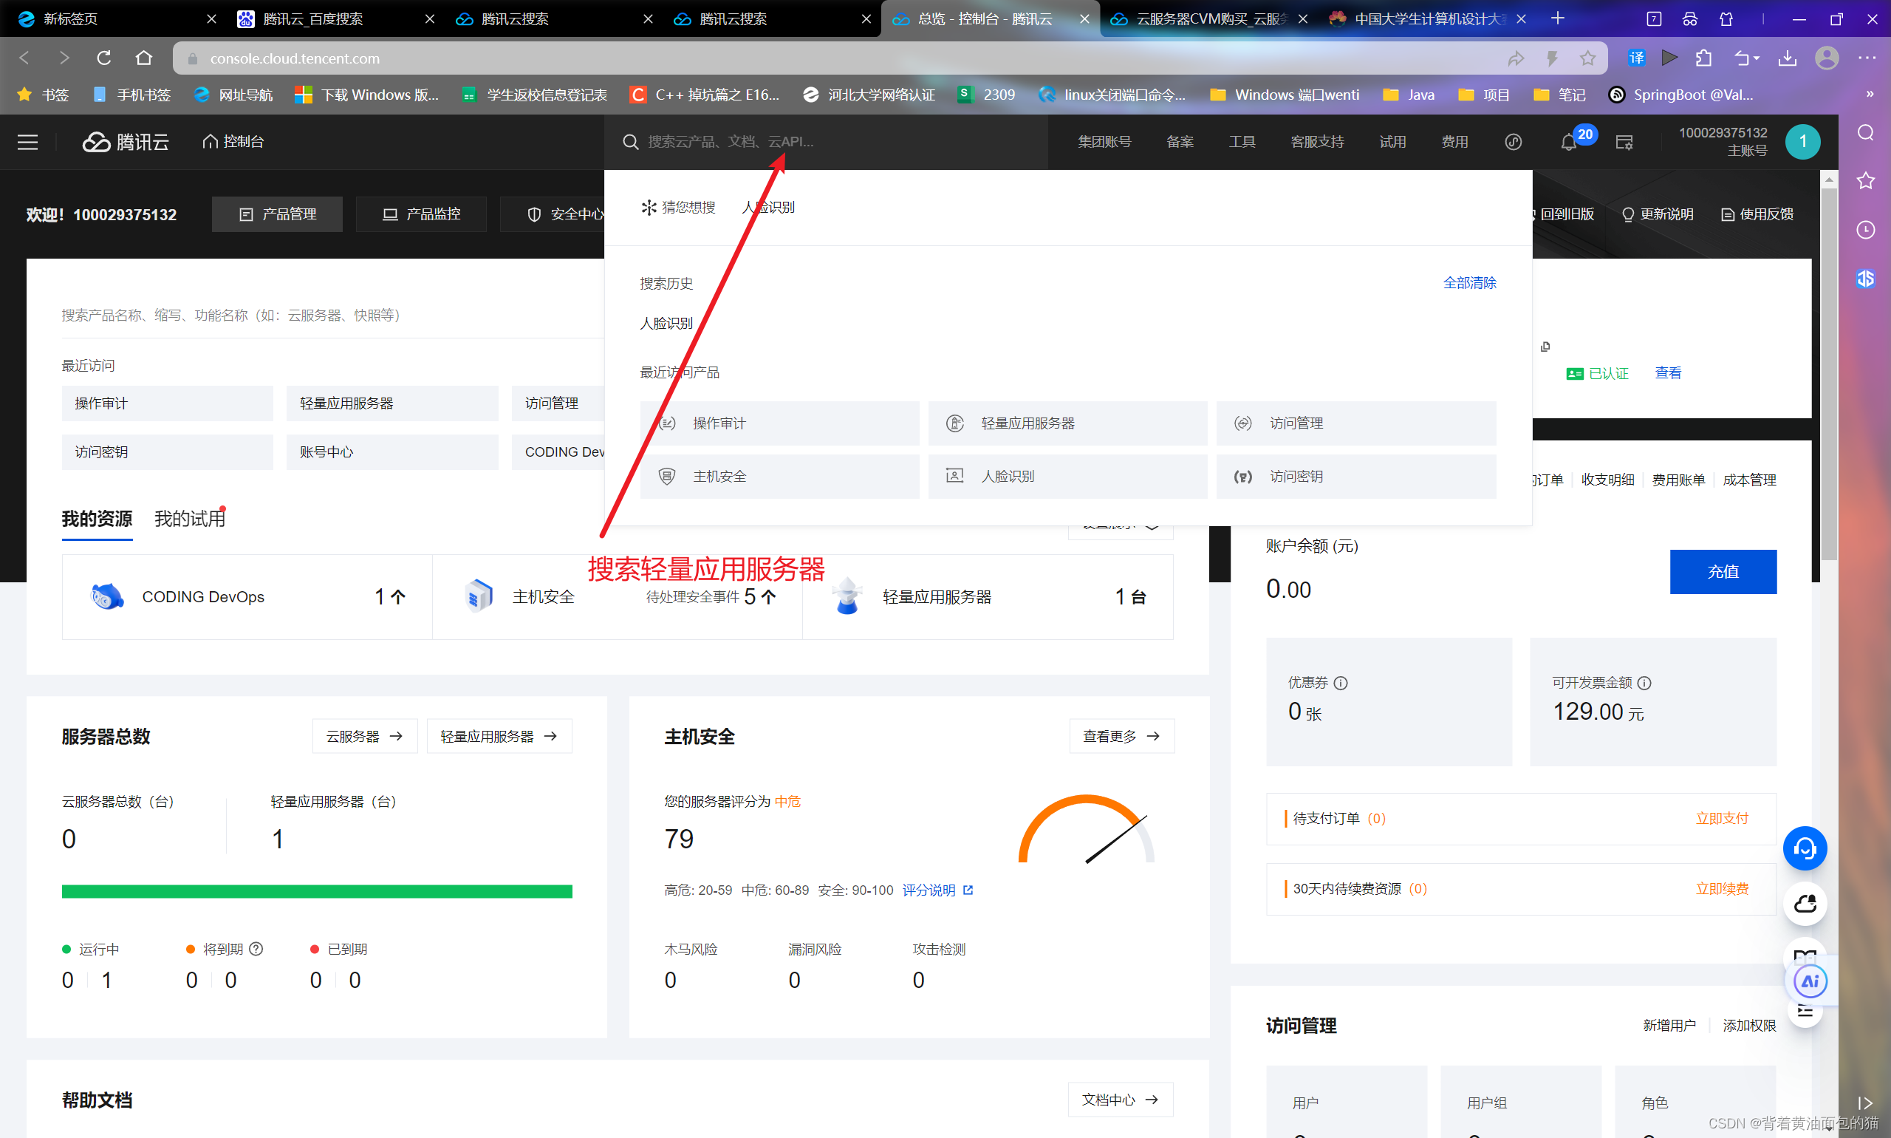
Task: Click 全部清除 to clear search history
Action: pyautogui.click(x=1468, y=283)
